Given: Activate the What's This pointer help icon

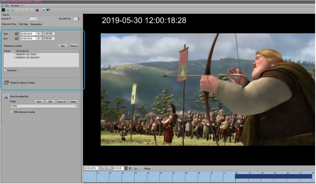Looking at the screenshot, I should click(48, 10).
